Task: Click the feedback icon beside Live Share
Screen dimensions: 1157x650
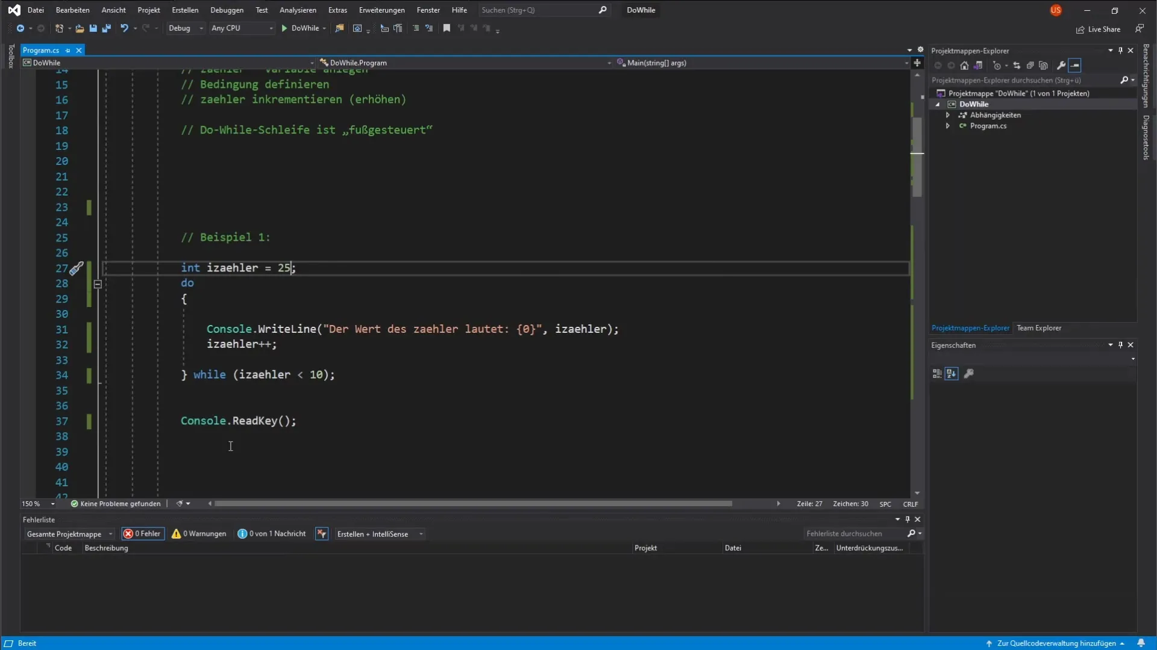Action: 1139,29
